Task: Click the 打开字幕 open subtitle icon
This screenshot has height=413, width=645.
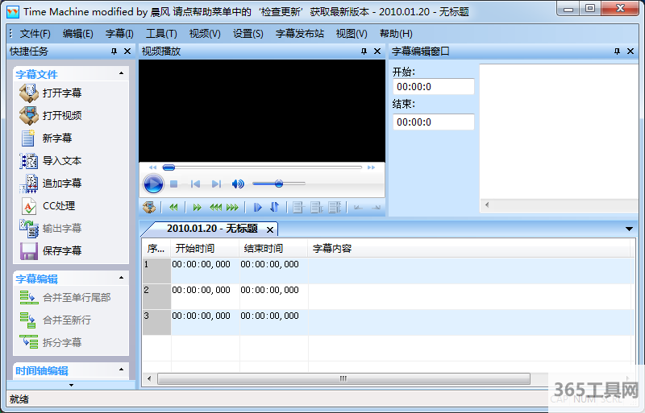Action: click(29, 93)
